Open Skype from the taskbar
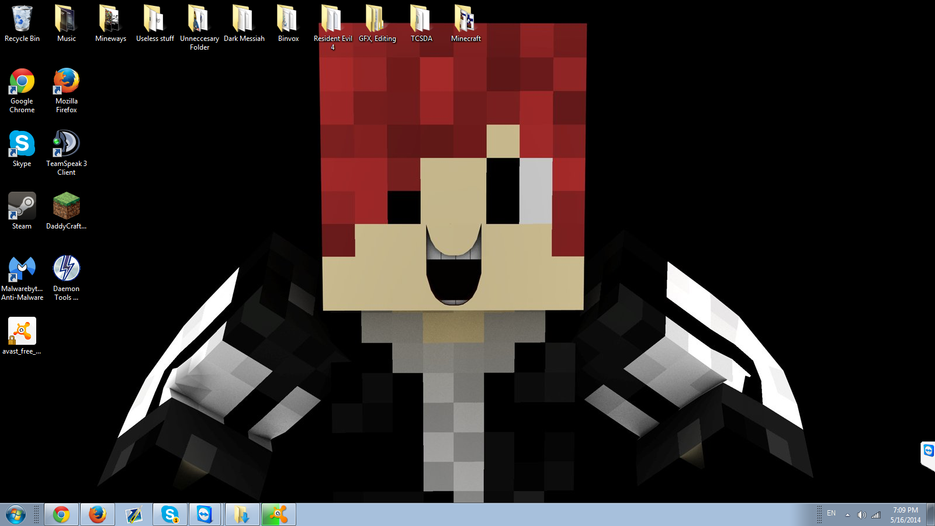The image size is (935, 526). (170, 515)
